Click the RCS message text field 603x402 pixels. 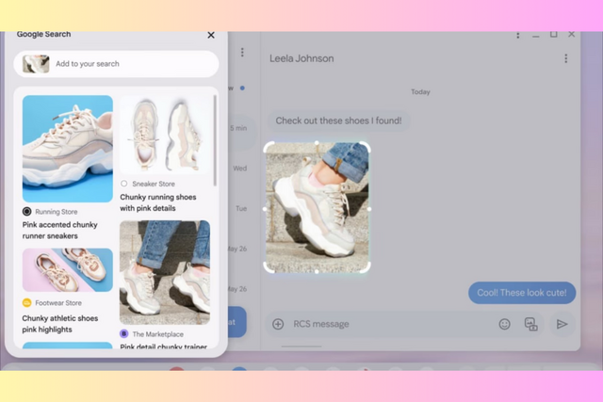coord(390,324)
